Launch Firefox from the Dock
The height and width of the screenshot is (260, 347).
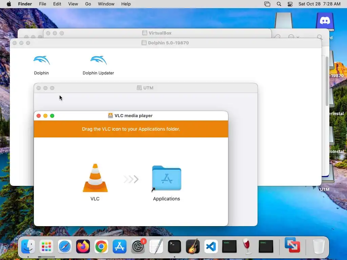pos(83,246)
